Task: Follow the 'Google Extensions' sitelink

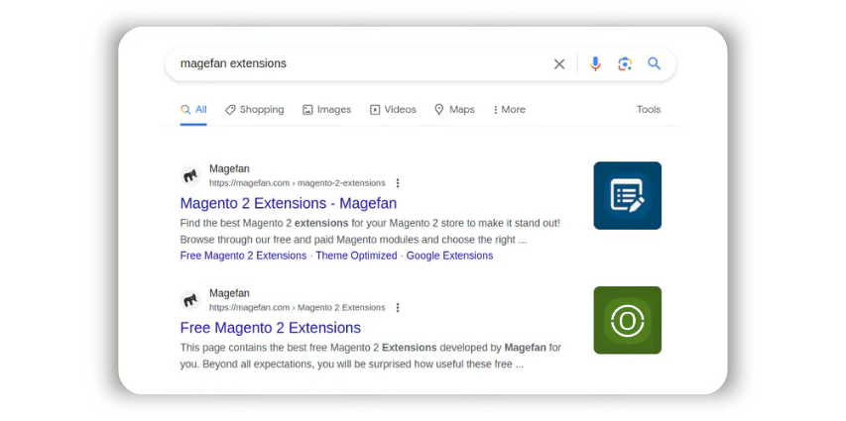Action: point(449,256)
